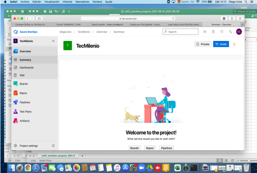Open Archivo menu in menu bar

point(25,2)
